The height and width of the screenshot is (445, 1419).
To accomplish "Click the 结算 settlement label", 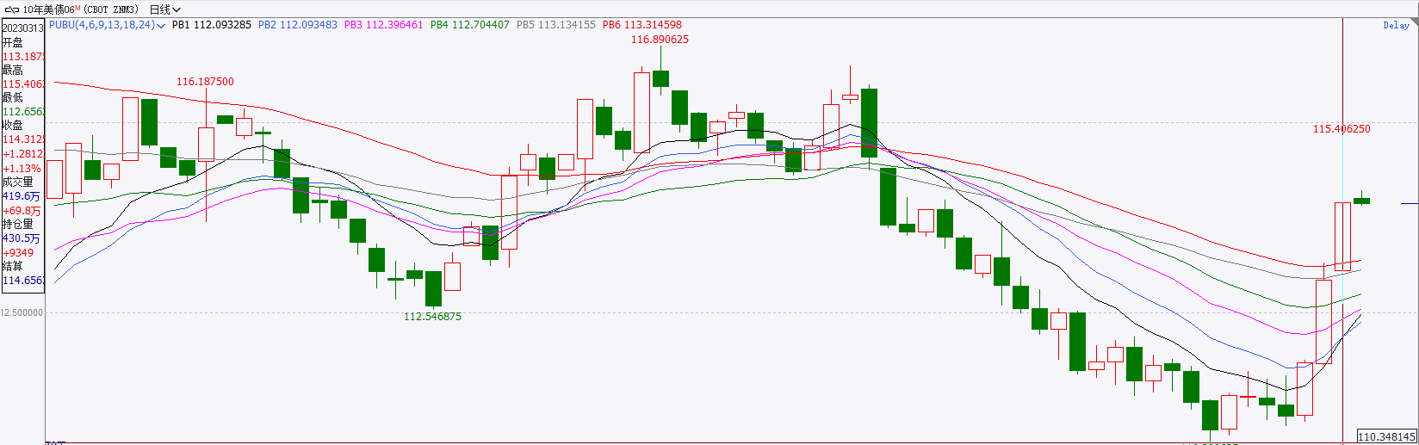I will click(x=12, y=267).
